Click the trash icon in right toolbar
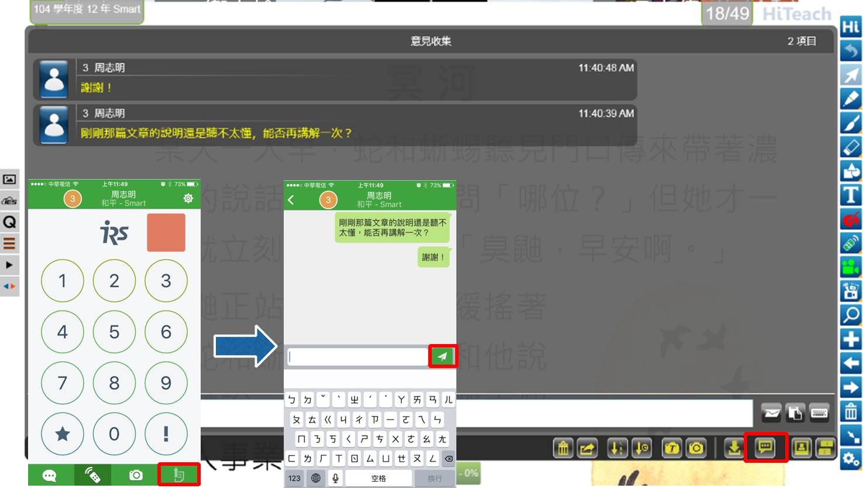Screen dimensions: 863x488 tap(851, 411)
